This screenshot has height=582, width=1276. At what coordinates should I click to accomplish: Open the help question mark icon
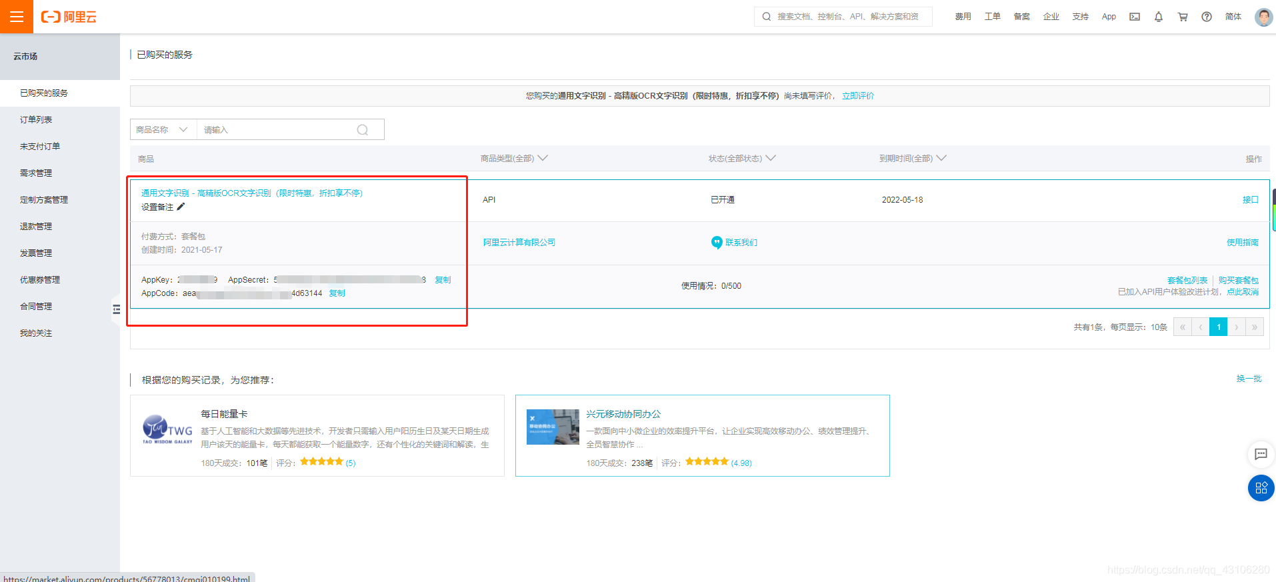point(1207,17)
